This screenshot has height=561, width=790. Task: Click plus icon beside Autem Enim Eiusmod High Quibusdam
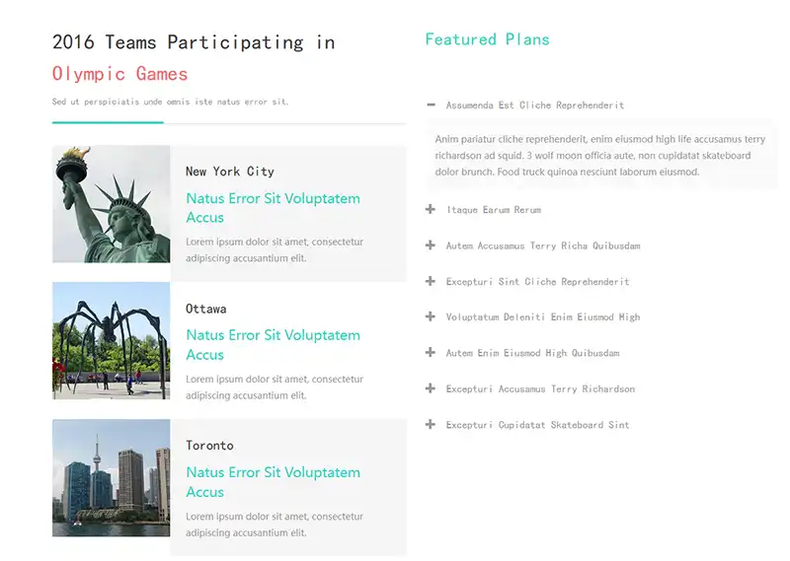click(x=431, y=353)
